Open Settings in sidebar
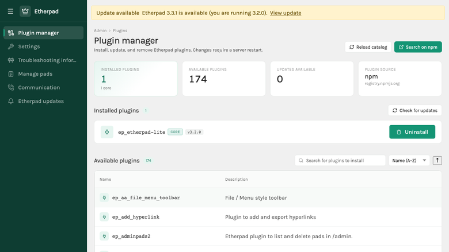Screen dimensions: 449x252 [44, 46]
